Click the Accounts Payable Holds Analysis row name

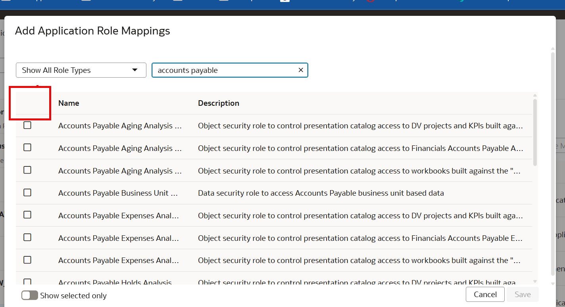pos(115,282)
